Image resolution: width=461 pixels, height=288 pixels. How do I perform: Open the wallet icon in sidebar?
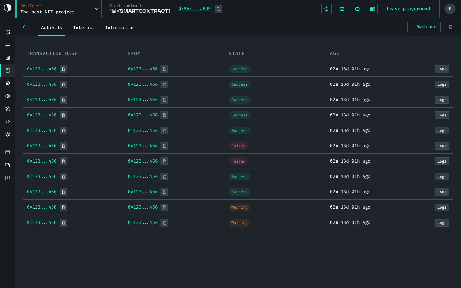[8, 58]
